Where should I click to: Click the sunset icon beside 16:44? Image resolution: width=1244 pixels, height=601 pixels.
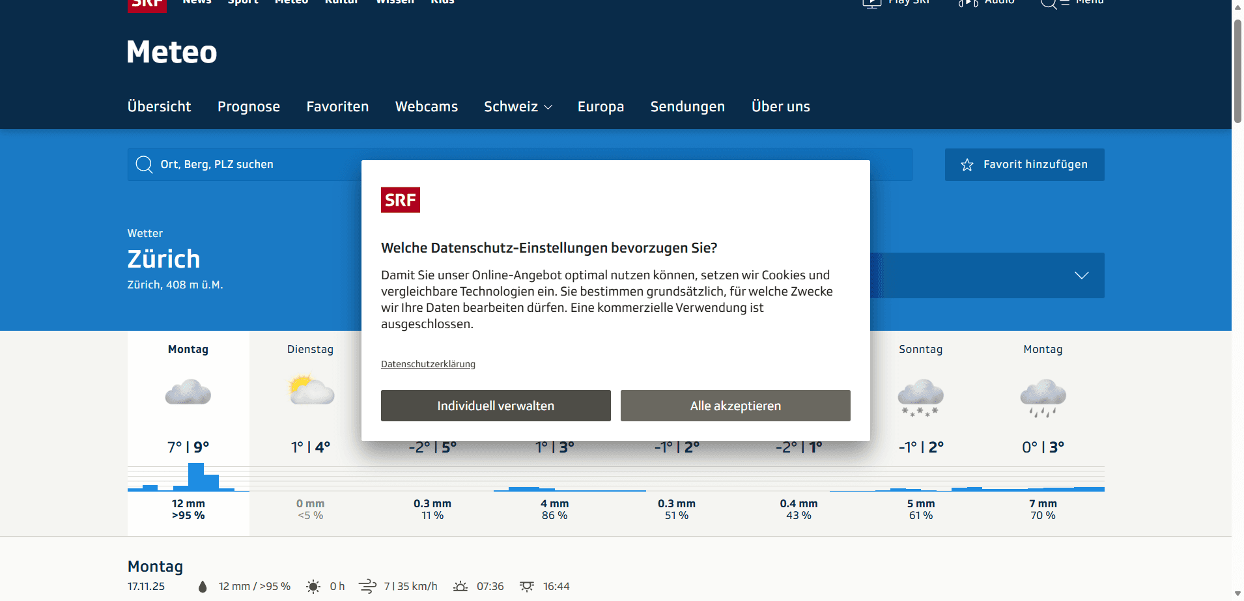[527, 587]
